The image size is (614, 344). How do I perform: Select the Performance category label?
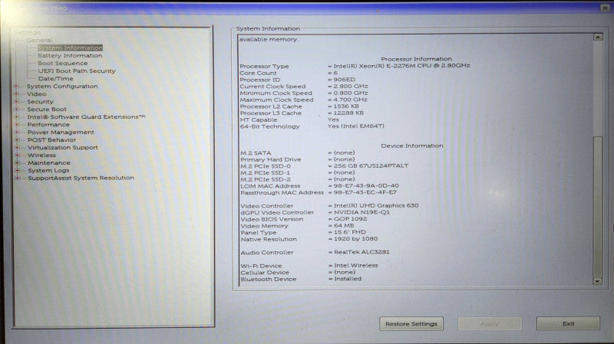tap(48, 125)
